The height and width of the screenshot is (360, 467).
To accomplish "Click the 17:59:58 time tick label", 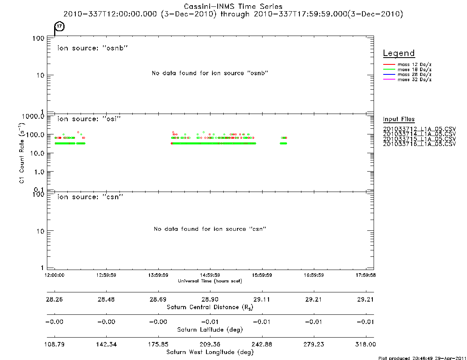I will (366, 275).
